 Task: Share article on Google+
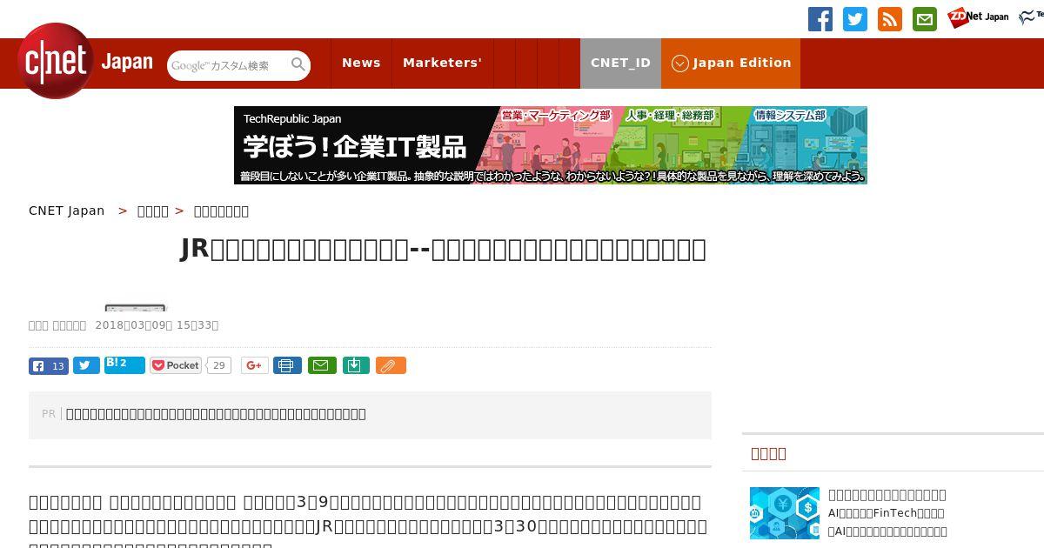[x=255, y=365]
